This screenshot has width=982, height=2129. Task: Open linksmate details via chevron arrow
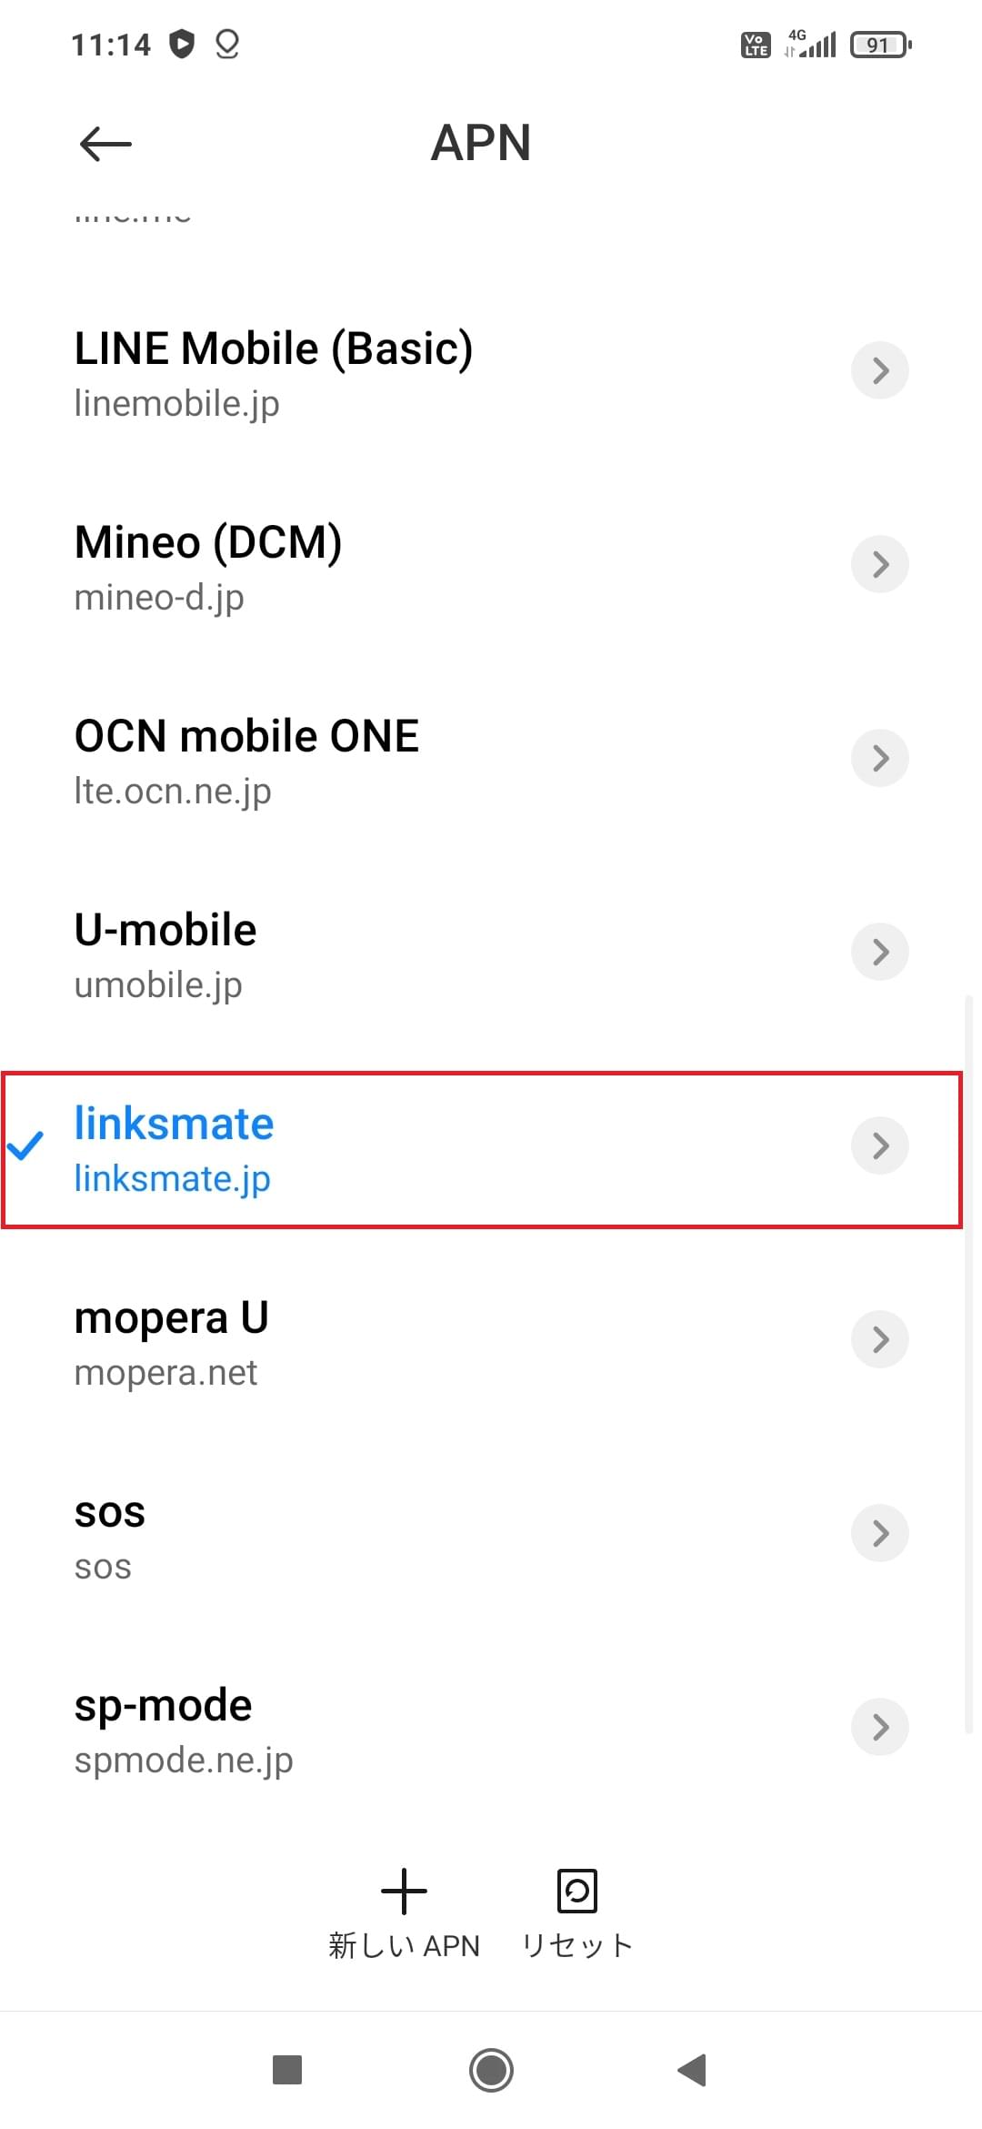[x=879, y=1145]
